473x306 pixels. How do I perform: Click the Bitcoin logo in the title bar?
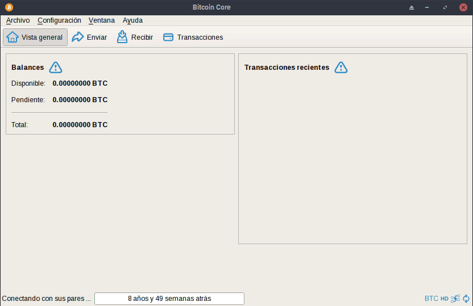pyautogui.click(x=9, y=7)
